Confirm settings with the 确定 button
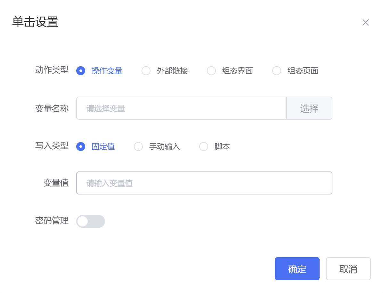Viewport: 383px width, 293px height. click(x=297, y=269)
